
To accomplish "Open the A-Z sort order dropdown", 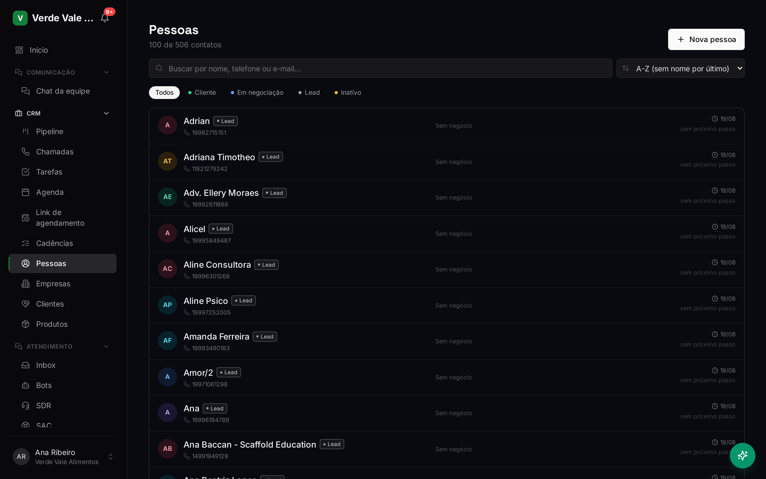I will tap(681, 68).
